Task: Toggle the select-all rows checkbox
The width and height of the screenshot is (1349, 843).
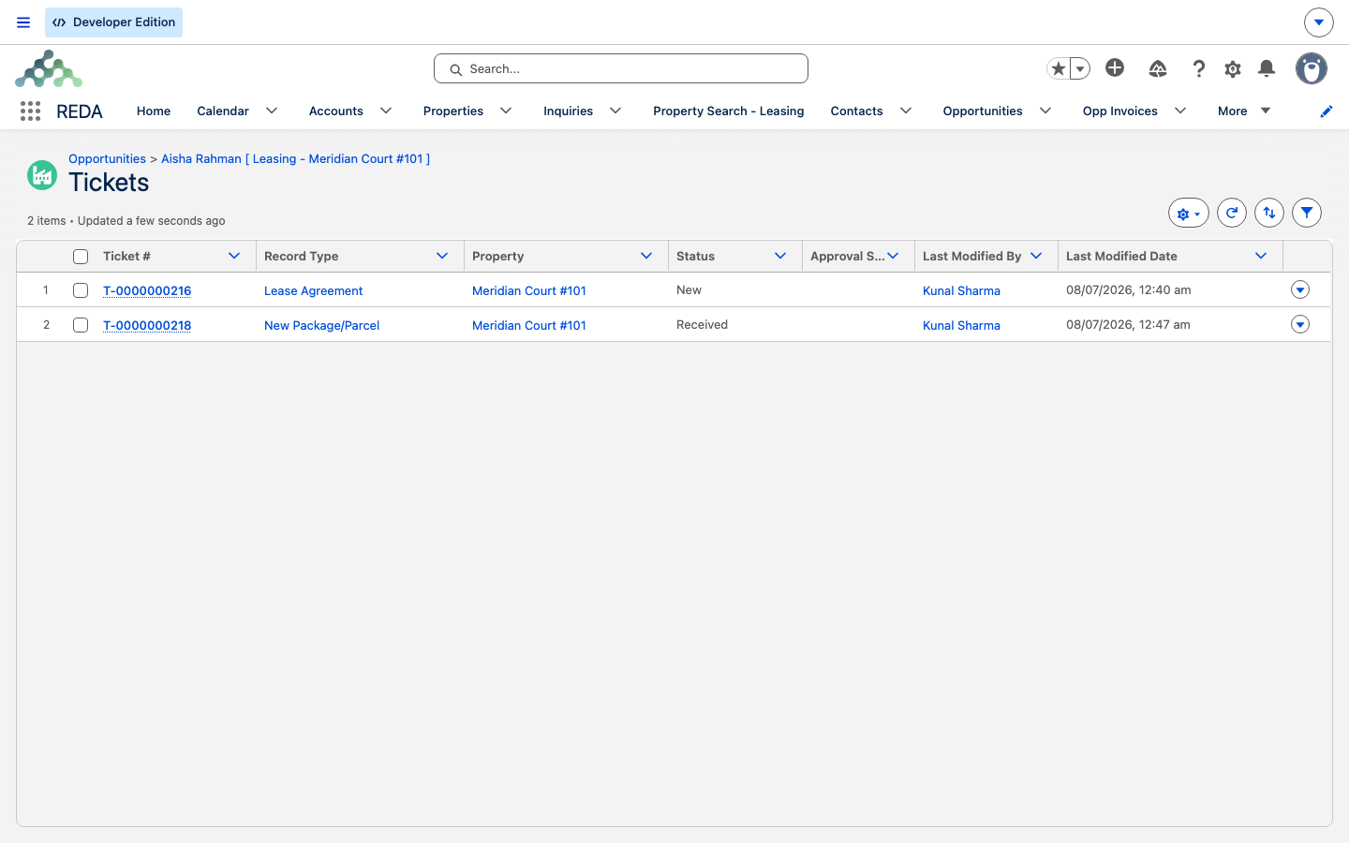Action: [x=81, y=257]
